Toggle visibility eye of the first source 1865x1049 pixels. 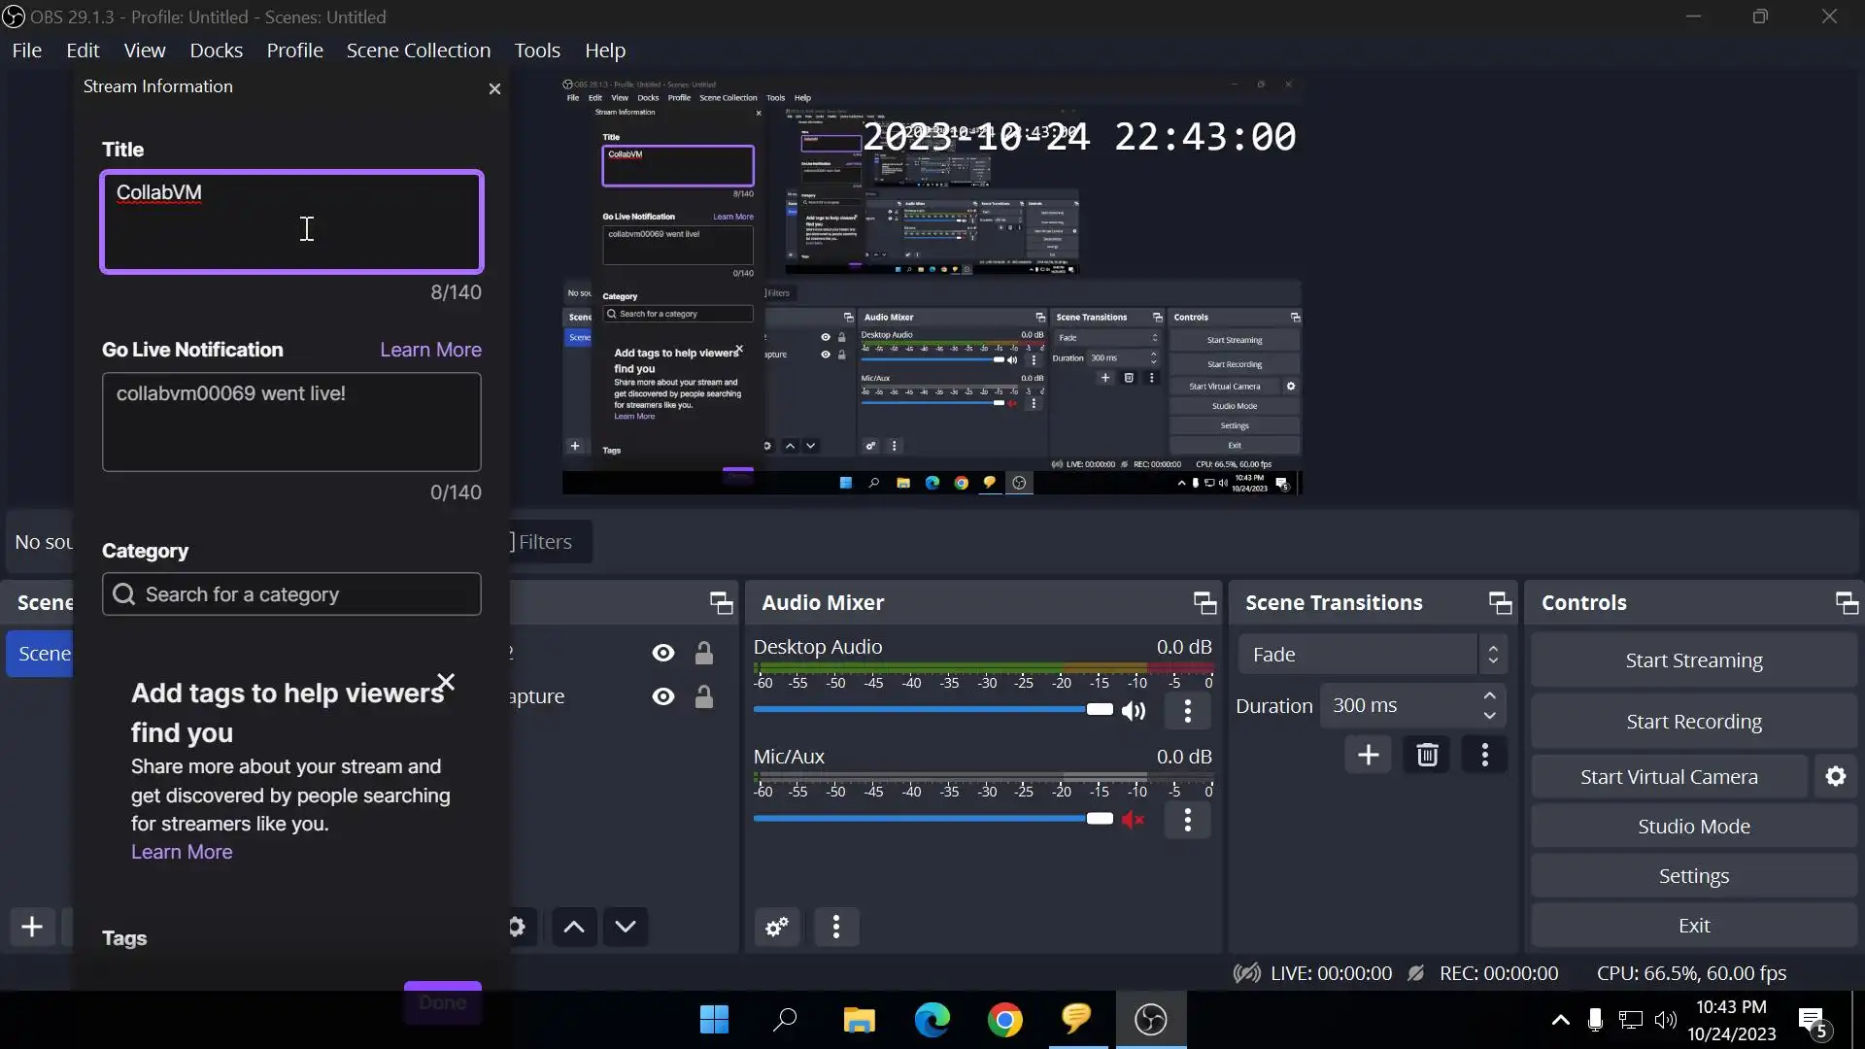(663, 653)
